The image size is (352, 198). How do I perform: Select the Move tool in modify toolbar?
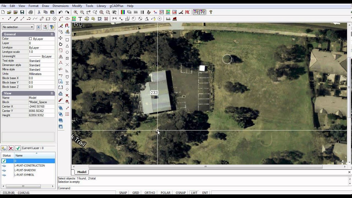[x=61, y=38]
